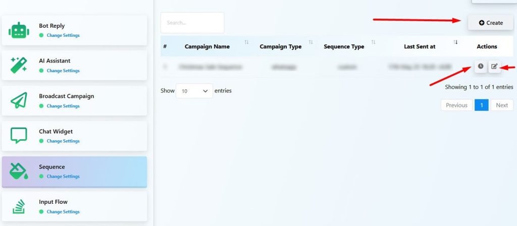Screen dimensions: 517x226
Task: Focus the Search input field
Action: (192, 23)
